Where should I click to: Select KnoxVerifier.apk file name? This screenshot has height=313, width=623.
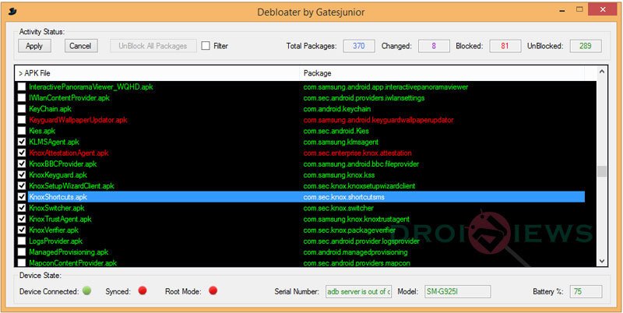(54, 230)
